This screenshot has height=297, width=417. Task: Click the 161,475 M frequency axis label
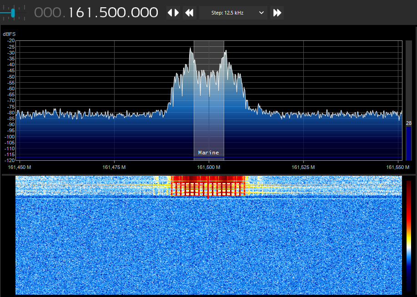tap(114, 168)
